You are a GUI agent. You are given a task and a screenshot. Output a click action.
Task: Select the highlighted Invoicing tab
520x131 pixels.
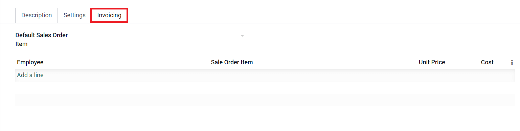pyautogui.click(x=109, y=15)
